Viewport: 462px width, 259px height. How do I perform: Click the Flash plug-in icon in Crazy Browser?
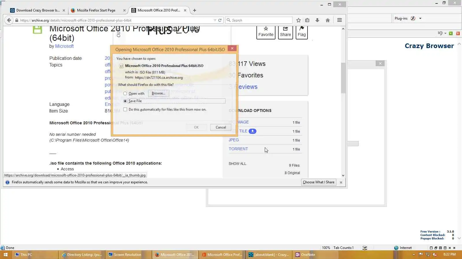point(413,18)
